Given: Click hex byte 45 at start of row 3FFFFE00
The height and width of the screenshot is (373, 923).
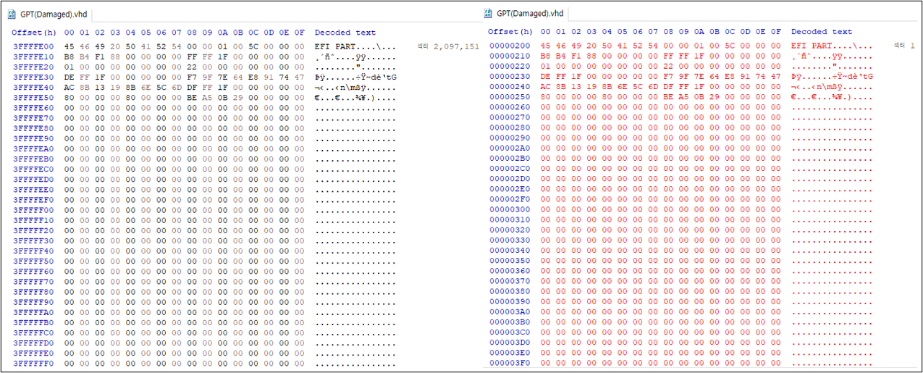Looking at the screenshot, I should [69, 46].
